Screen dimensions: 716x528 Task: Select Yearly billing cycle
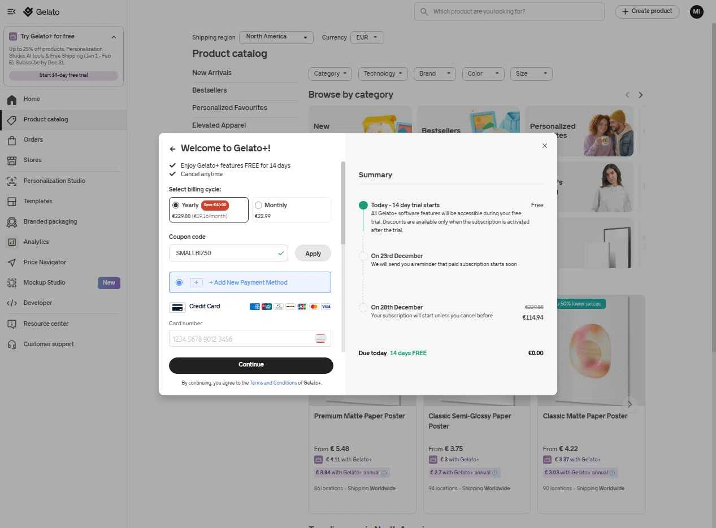coord(209,210)
